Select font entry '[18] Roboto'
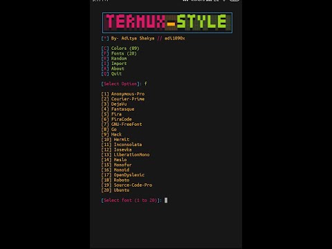The height and width of the screenshot is (249, 332). (116, 181)
